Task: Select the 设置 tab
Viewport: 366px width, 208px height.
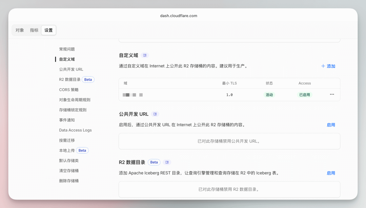Action: [48, 30]
